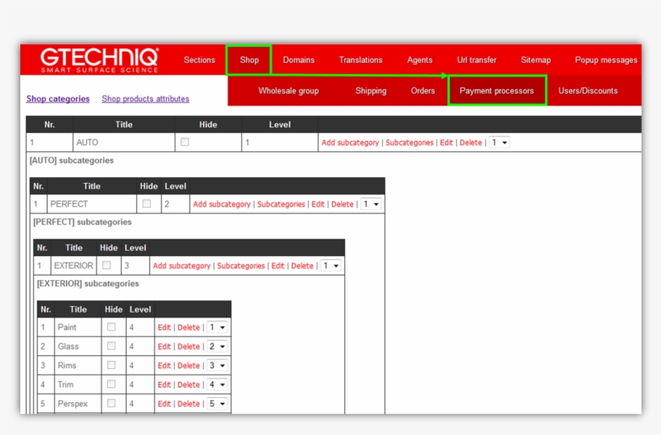Screen dimensions: 661x435
Task: Toggle Hide checkbox for EXTERIOR category
Action: click(106, 265)
